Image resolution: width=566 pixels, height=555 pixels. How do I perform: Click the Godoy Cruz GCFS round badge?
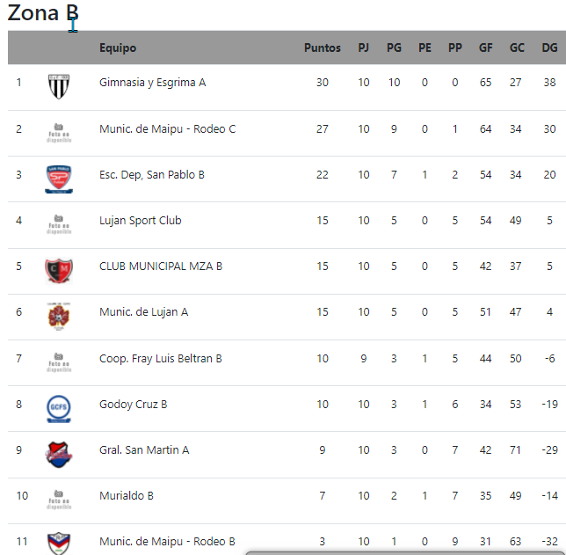pos(59,409)
